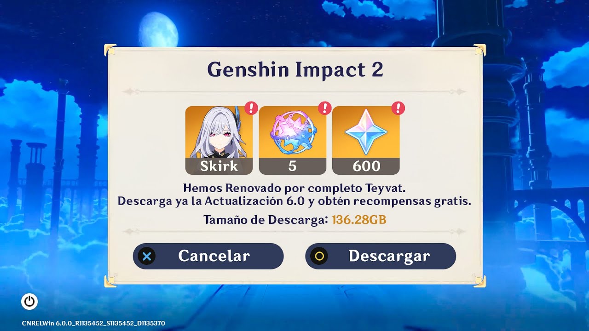The height and width of the screenshot is (331, 589).
Task: Click the Actualización 6.0 description line
Action: pos(294,201)
